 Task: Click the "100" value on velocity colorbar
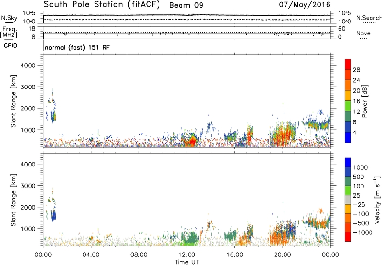click(x=359, y=186)
